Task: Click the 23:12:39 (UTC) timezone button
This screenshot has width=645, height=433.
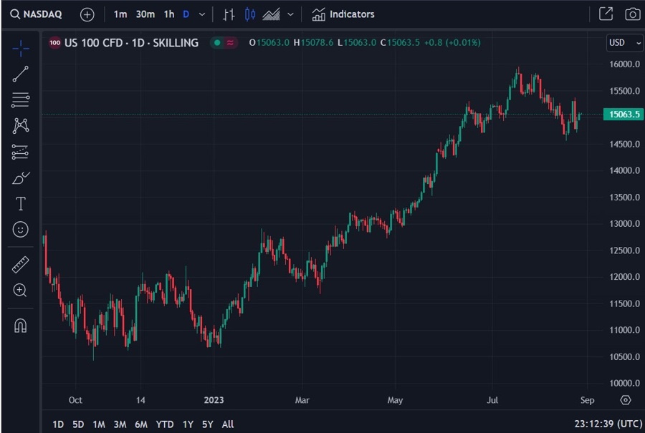Action: (606, 424)
